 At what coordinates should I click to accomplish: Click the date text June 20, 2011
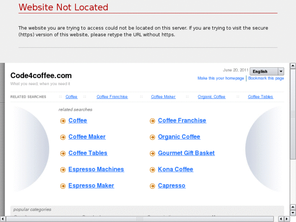pyautogui.click(x=236, y=70)
